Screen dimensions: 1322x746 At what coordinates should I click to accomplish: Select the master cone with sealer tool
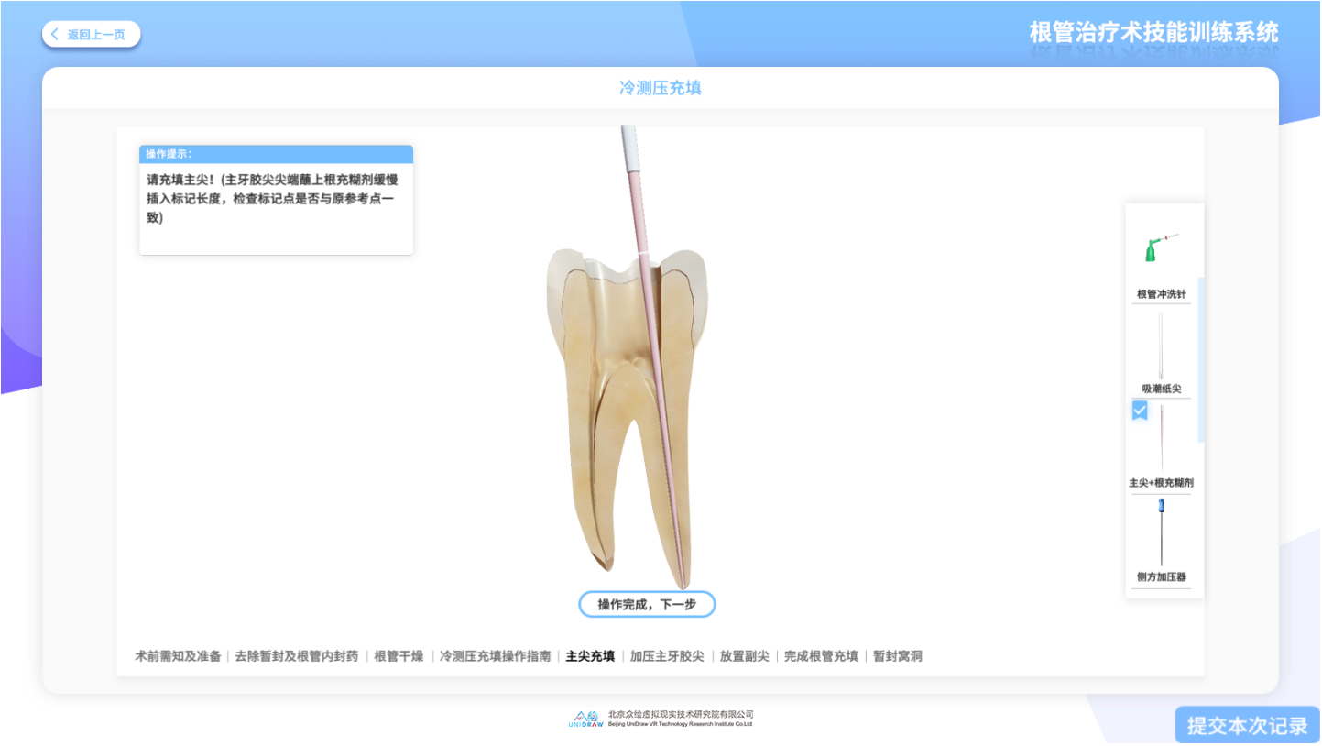(1161, 438)
